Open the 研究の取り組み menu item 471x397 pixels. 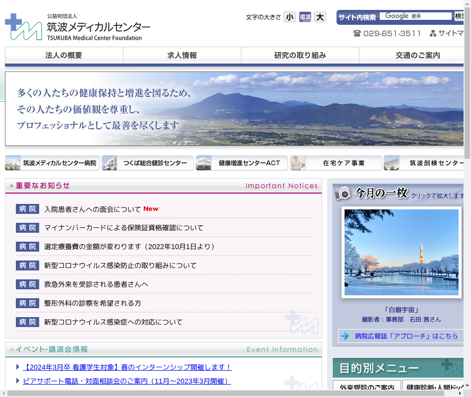[x=300, y=56]
